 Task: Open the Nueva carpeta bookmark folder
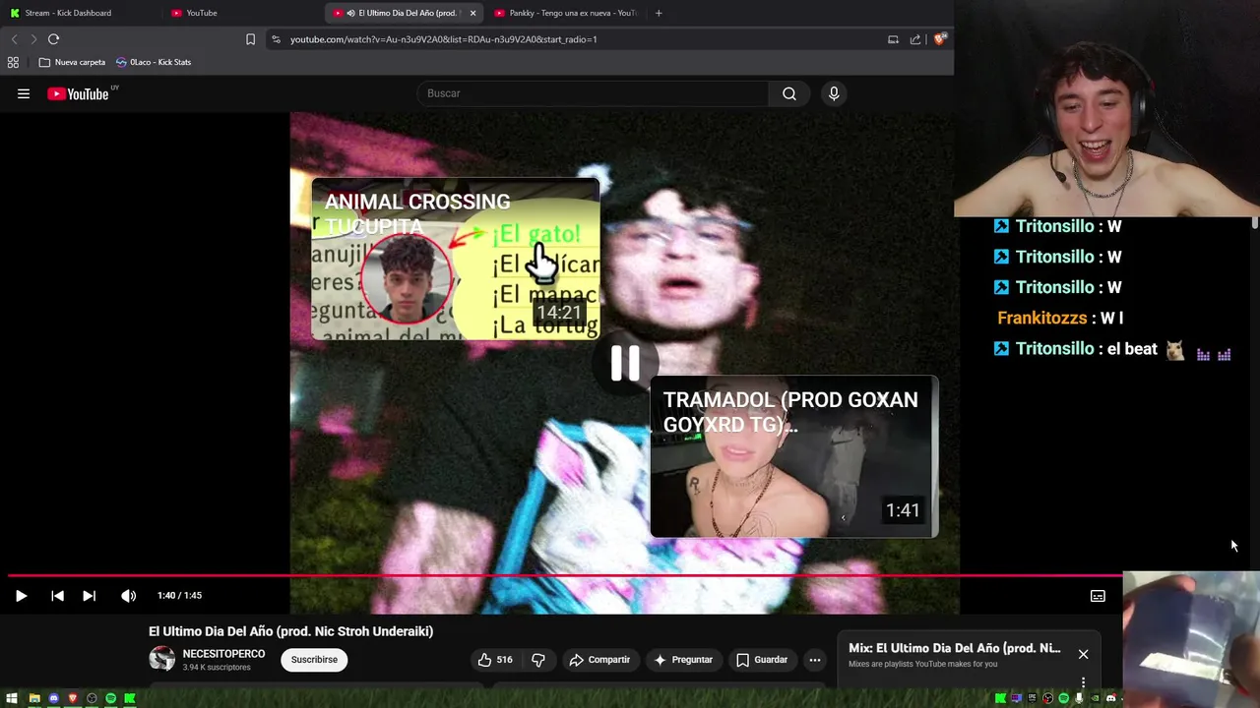point(72,62)
